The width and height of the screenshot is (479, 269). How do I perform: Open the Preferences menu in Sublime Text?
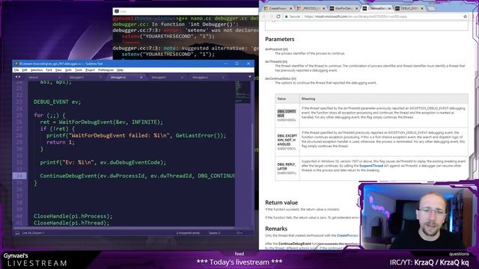pyautogui.click(x=106, y=70)
